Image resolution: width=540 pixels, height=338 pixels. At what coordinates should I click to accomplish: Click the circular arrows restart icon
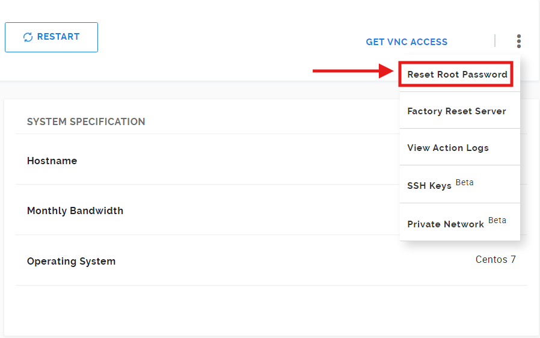(x=28, y=37)
